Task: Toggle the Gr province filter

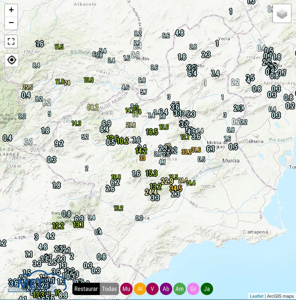Action: click(193, 289)
